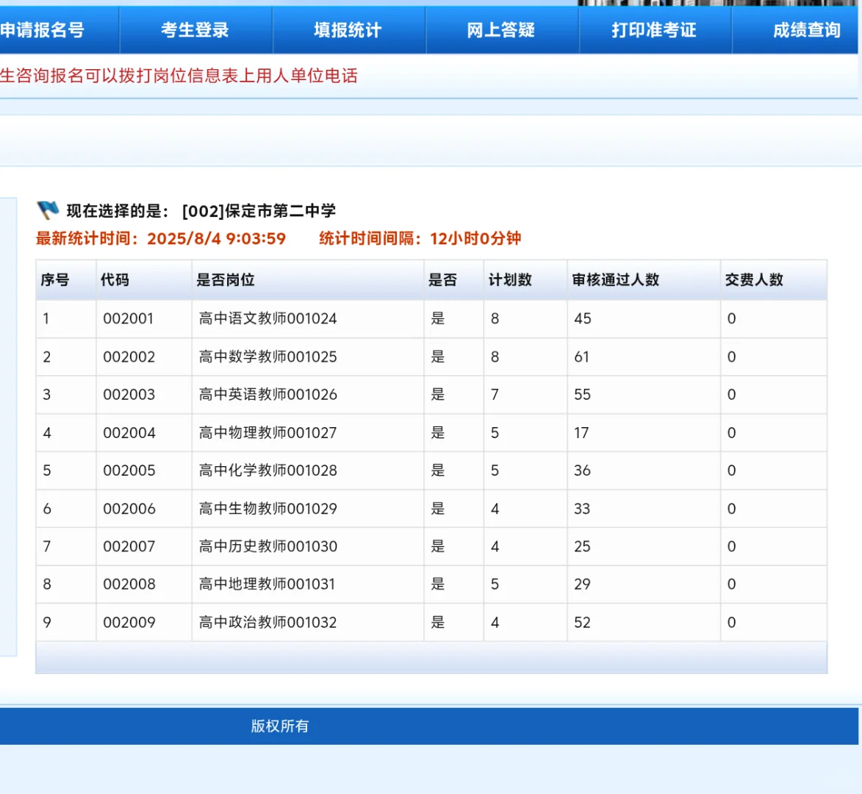Select position 高中政治教师001032
Screen dimensions: 862x794
[x=267, y=623]
